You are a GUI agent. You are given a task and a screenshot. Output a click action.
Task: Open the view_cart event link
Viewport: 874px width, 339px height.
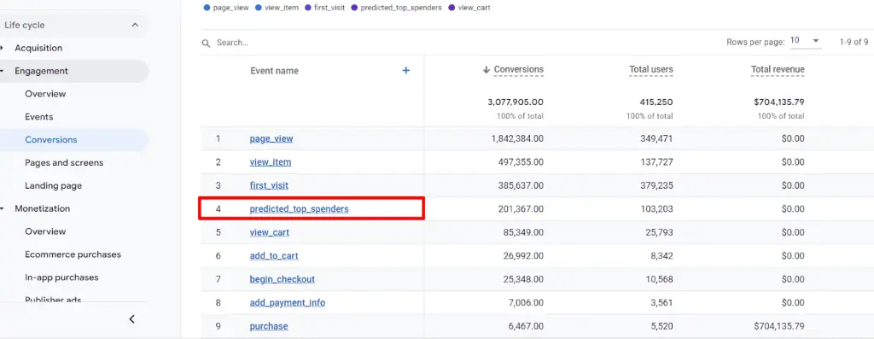coord(270,232)
